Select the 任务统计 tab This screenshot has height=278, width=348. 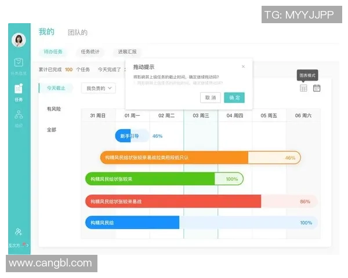90,52
